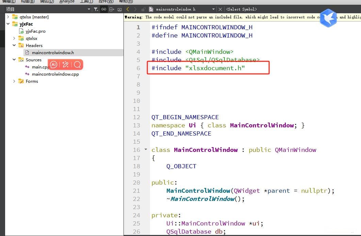Collapse the Headers folder
Viewport: 361px width, 236px height.
click(14, 45)
